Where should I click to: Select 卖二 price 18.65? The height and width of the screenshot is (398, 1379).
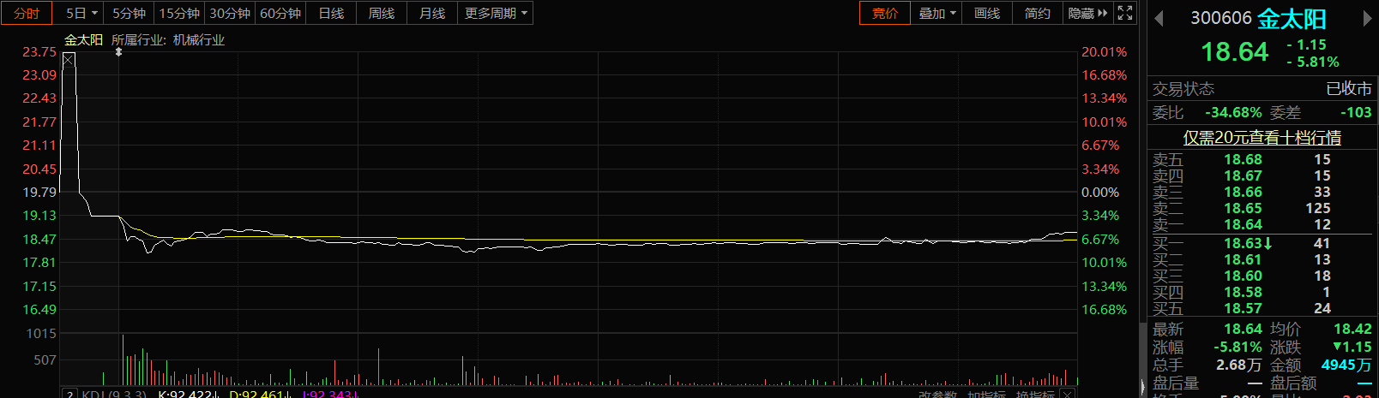point(1243,208)
